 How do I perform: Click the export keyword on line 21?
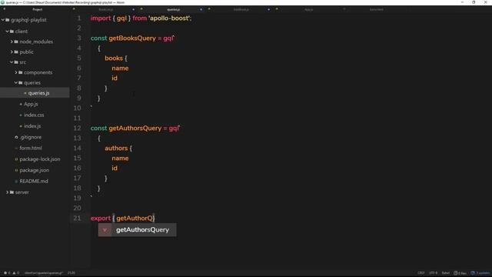(x=101, y=219)
